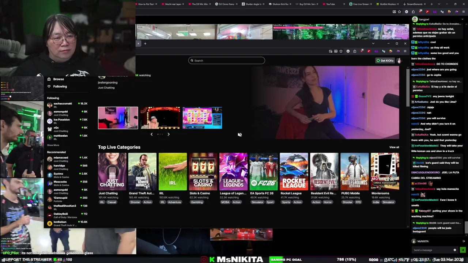The height and width of the screenshot is (263, 468).
Task: Open the inner browser hamburger menu
Action: (x=405, y=51)
